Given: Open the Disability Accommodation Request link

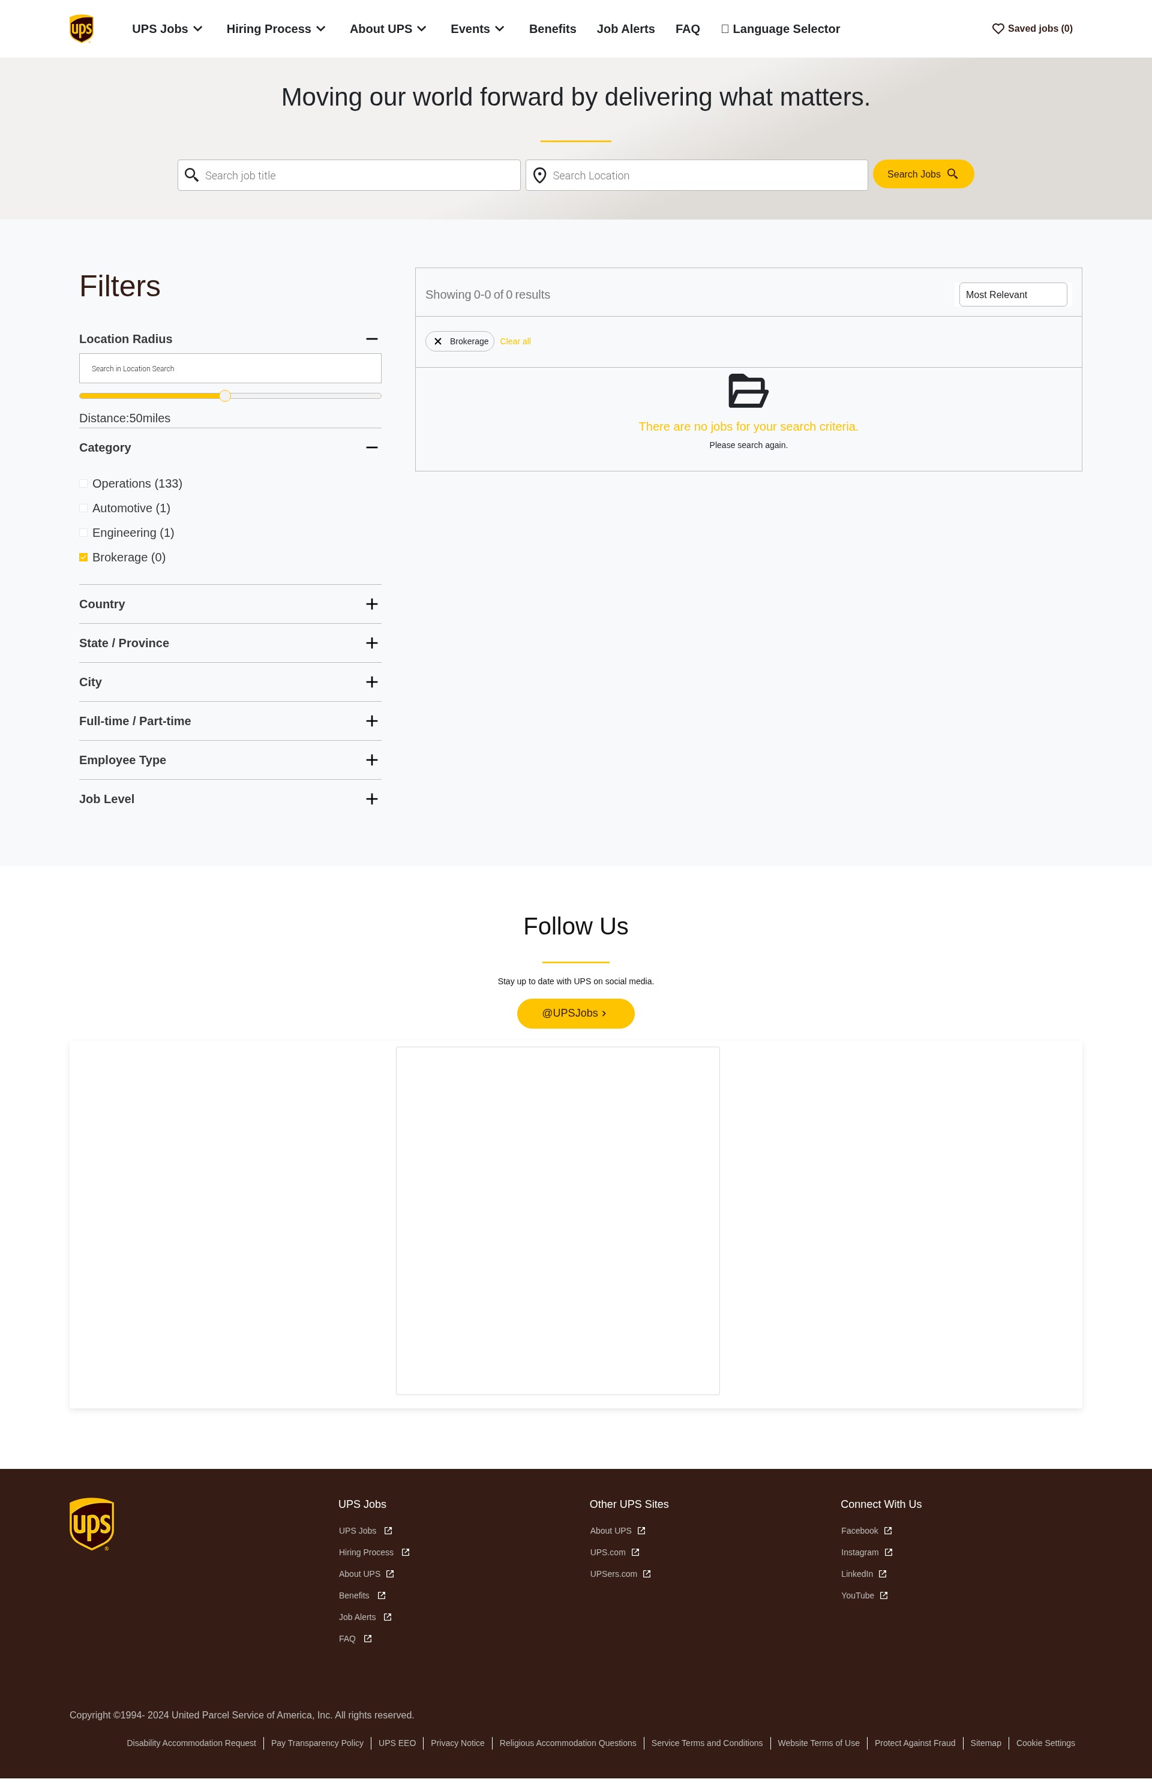Looking at the screenshot, I should [x=191, y=1743].
